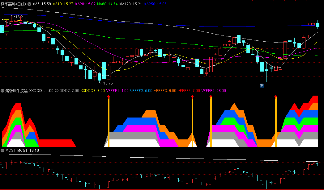Click the XXDDD3: 3.00 value
This screenshot has height=190, width=324.
pyautogui.click(x=92, y=91)
